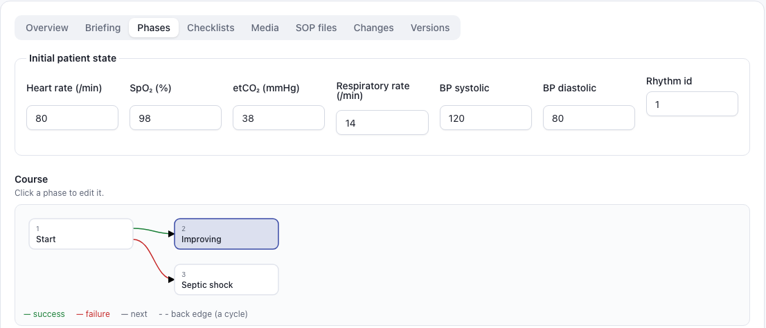Click the green success legend label

point(44,314)
